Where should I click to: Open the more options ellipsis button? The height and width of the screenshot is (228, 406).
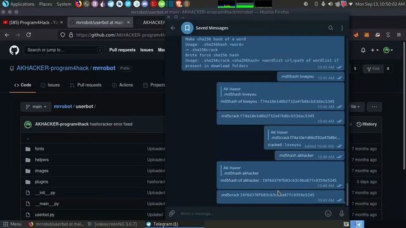pos(374,107)
